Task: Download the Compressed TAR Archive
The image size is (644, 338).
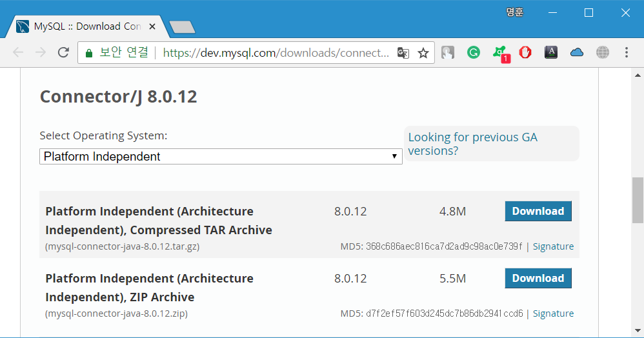Action: click(538, 211)
